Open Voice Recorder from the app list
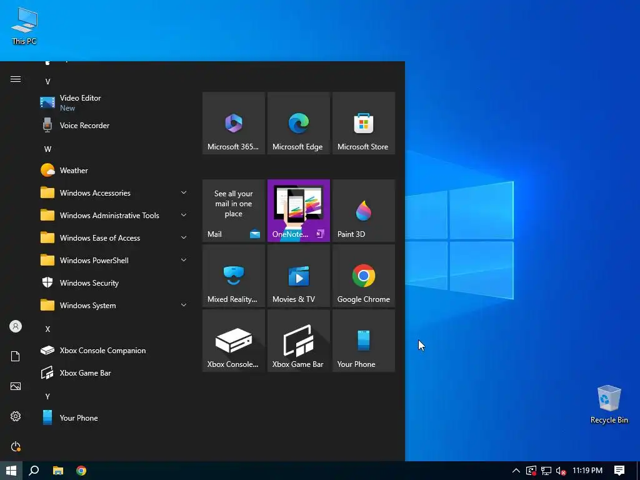 coord(114,125)
